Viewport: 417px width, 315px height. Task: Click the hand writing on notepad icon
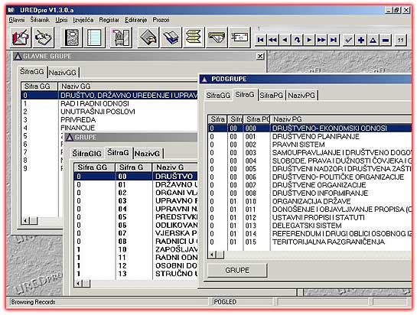(x=44, y=37)
